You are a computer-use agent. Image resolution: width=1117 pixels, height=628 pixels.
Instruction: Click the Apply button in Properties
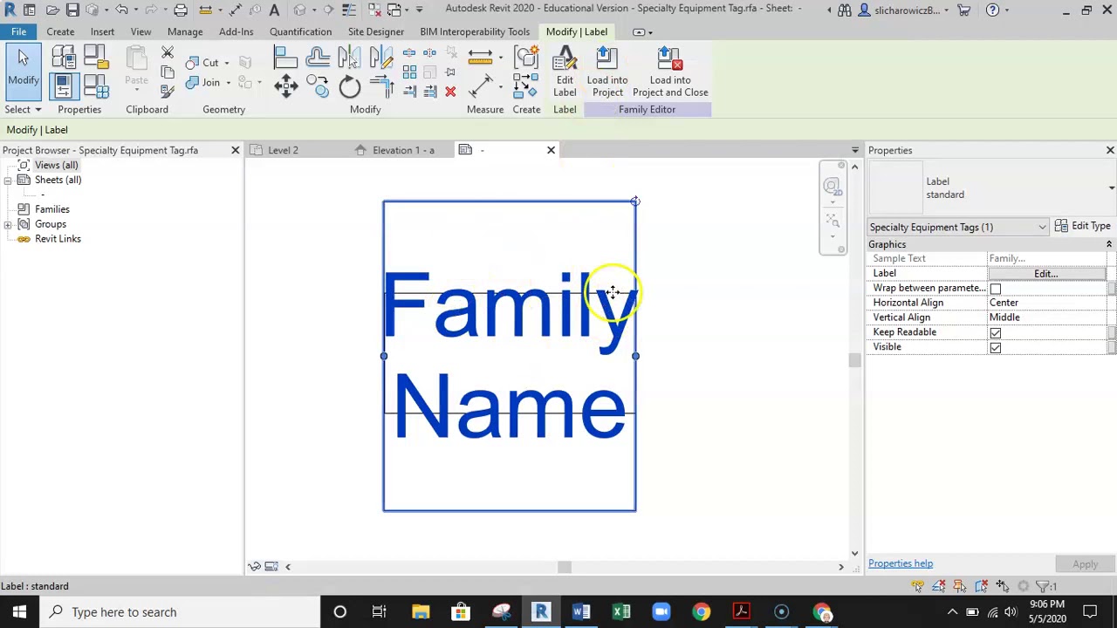click(1086, 564)
